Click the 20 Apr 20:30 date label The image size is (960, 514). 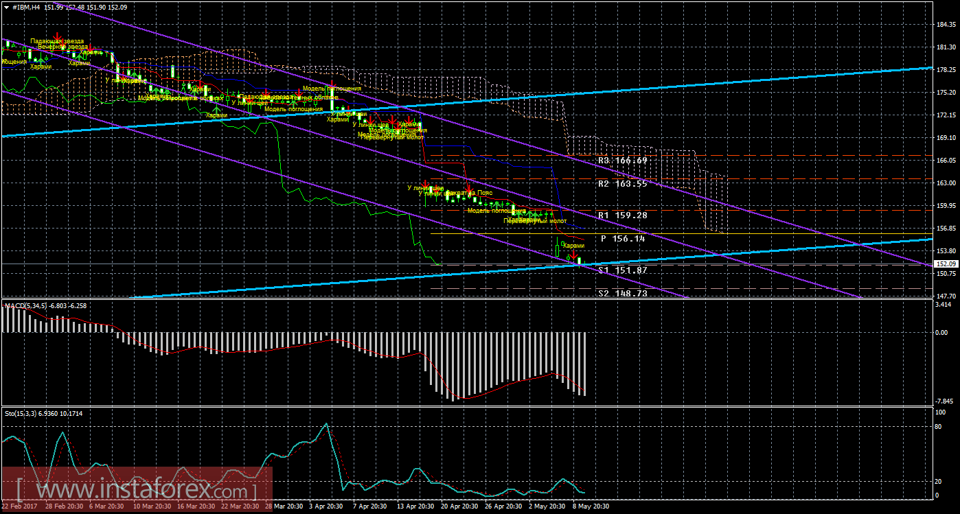pyautogui.click(x=459, y=507)
